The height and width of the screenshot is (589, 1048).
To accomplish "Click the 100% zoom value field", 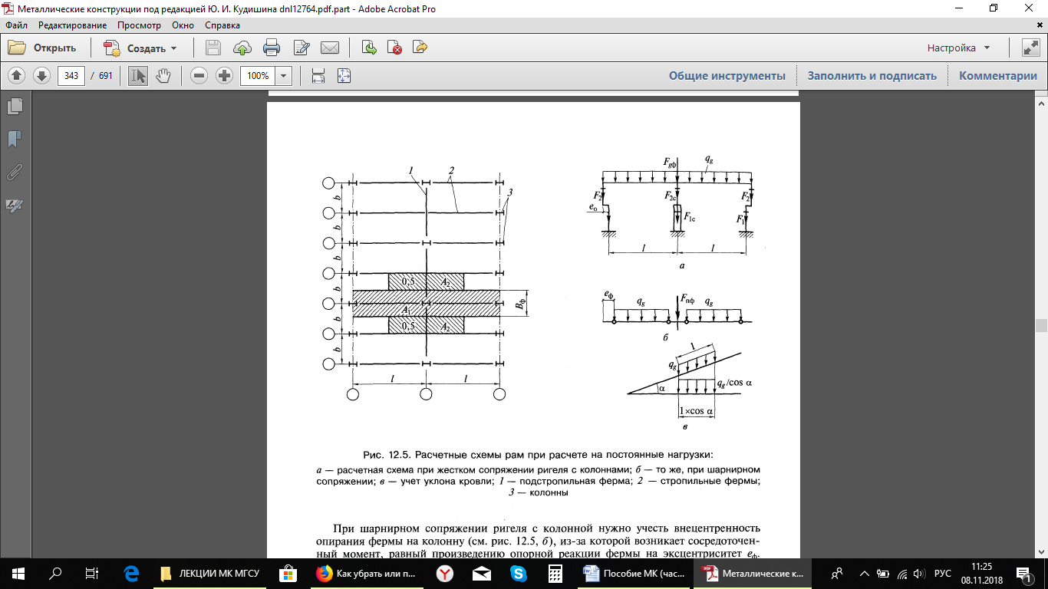I will tap(258, 76).
